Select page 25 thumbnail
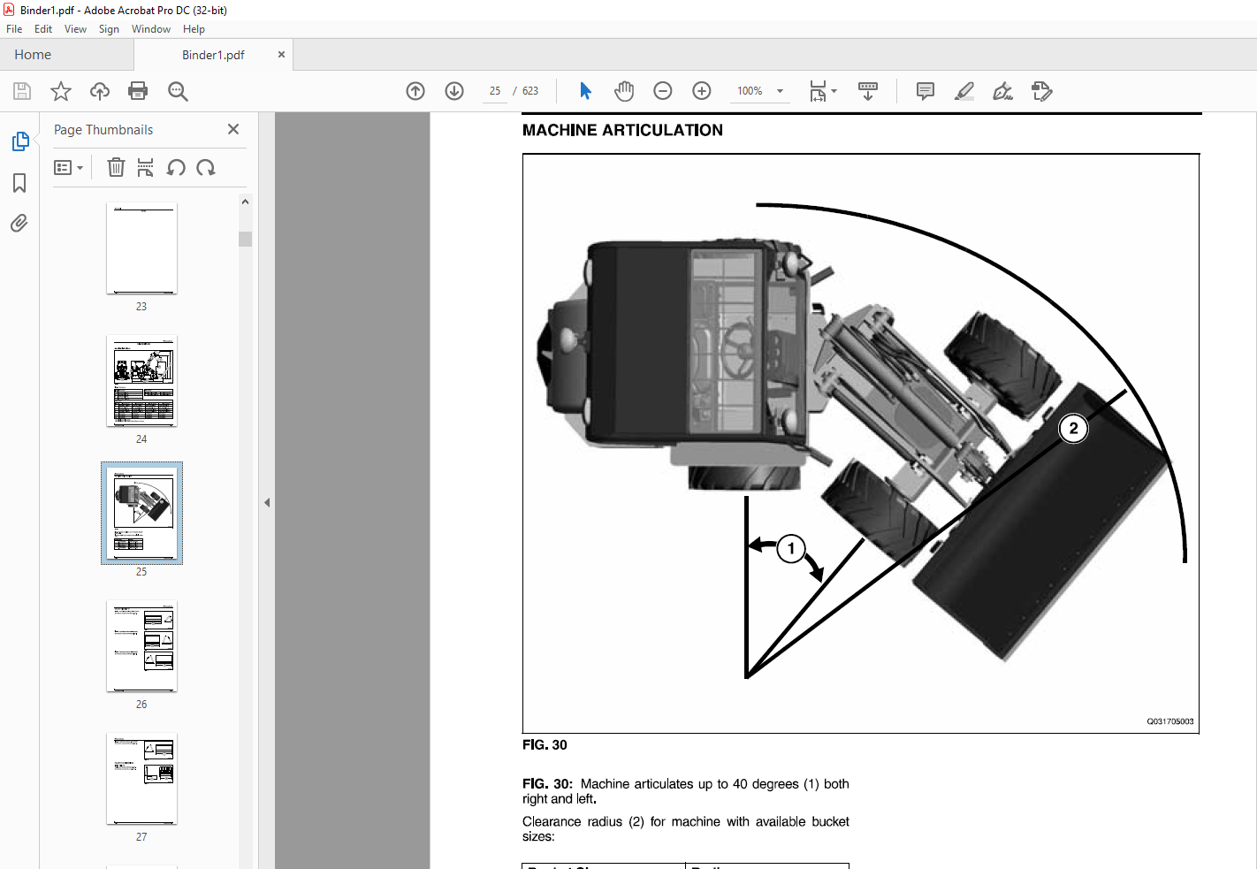1257x869 pixels. [141, 513]
